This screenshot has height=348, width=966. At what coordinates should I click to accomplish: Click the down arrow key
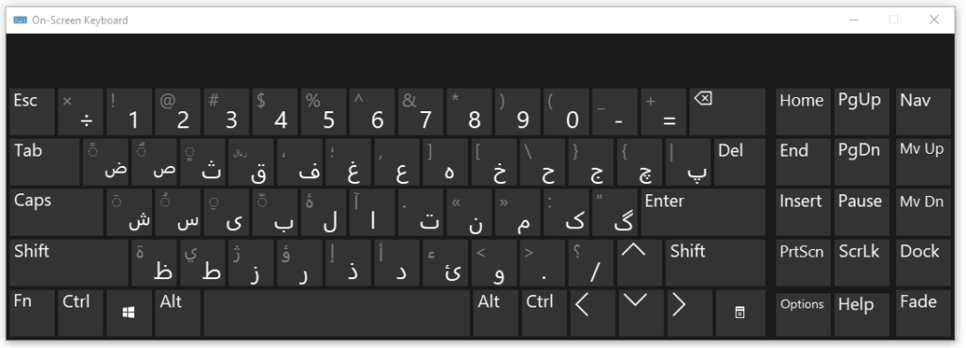coord(641,313)
